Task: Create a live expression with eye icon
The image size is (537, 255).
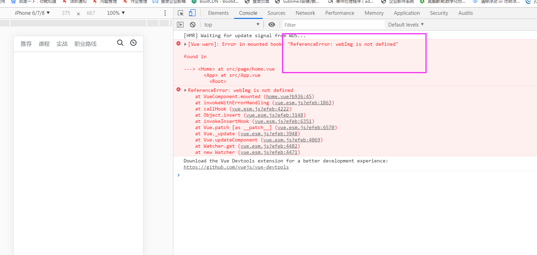Action: (272, 25)
